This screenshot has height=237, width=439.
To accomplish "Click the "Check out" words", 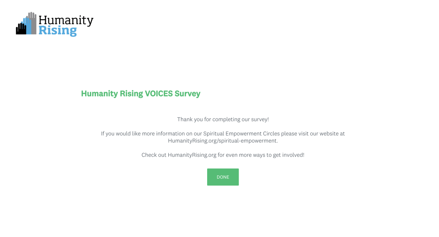I will click(x=154, y=155).
